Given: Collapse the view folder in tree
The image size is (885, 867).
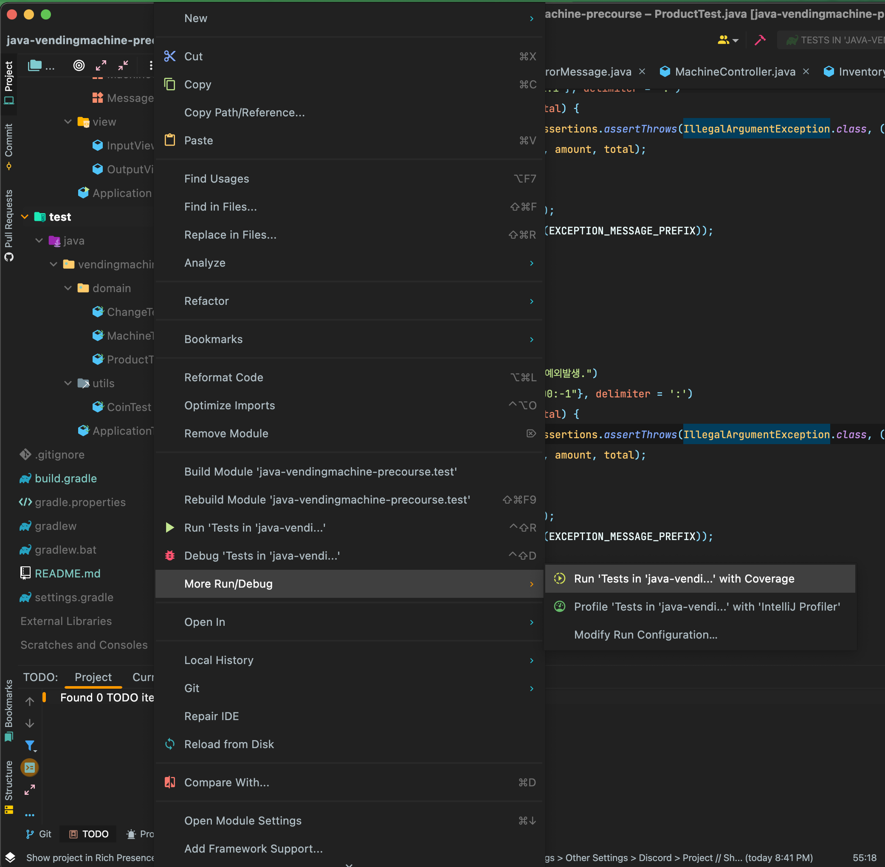Looking at the screenshot, I should [x=68, y=122].
